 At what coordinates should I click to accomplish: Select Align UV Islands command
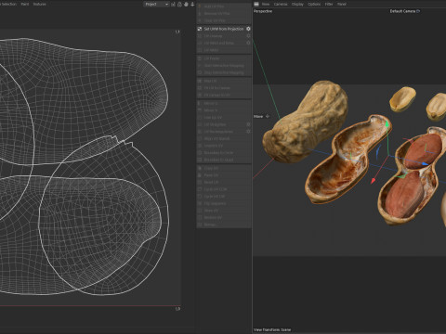(x=224, y=138)
